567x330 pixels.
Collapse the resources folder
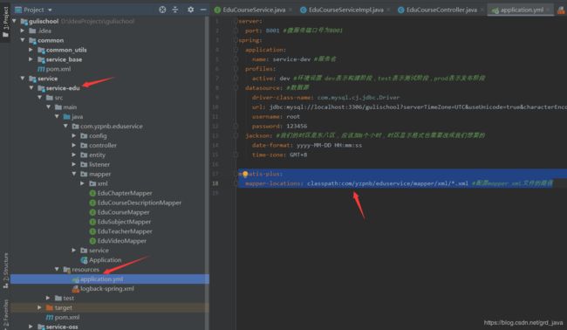57,269
